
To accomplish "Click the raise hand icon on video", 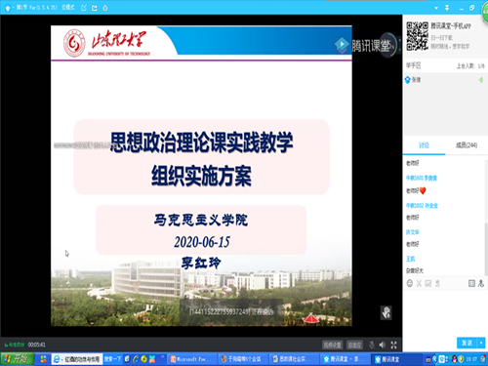I will tap(386, 312).
